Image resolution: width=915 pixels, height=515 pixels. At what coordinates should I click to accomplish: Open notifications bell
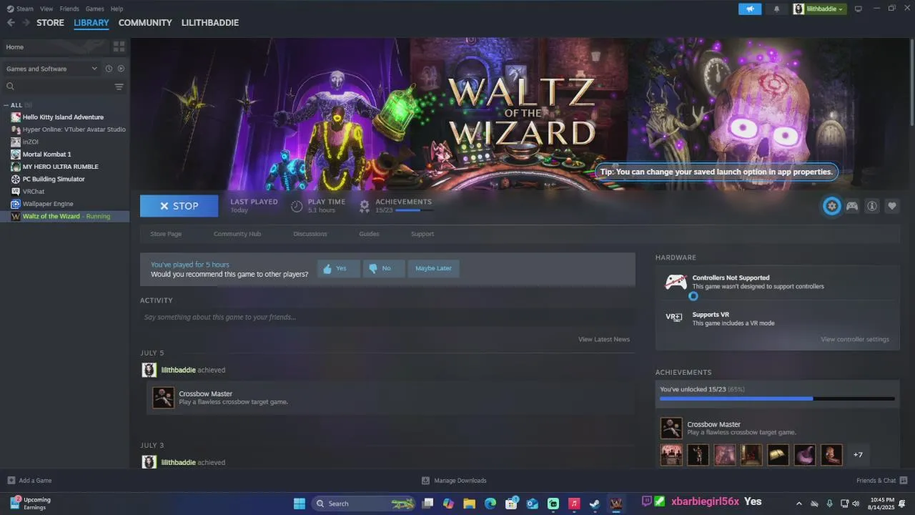(x=776, y=9)
